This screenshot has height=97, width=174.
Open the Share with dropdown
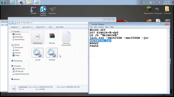(x=41, y=27)
